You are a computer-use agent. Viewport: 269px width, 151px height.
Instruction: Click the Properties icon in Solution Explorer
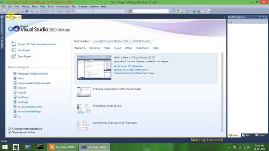pos(230,21)
